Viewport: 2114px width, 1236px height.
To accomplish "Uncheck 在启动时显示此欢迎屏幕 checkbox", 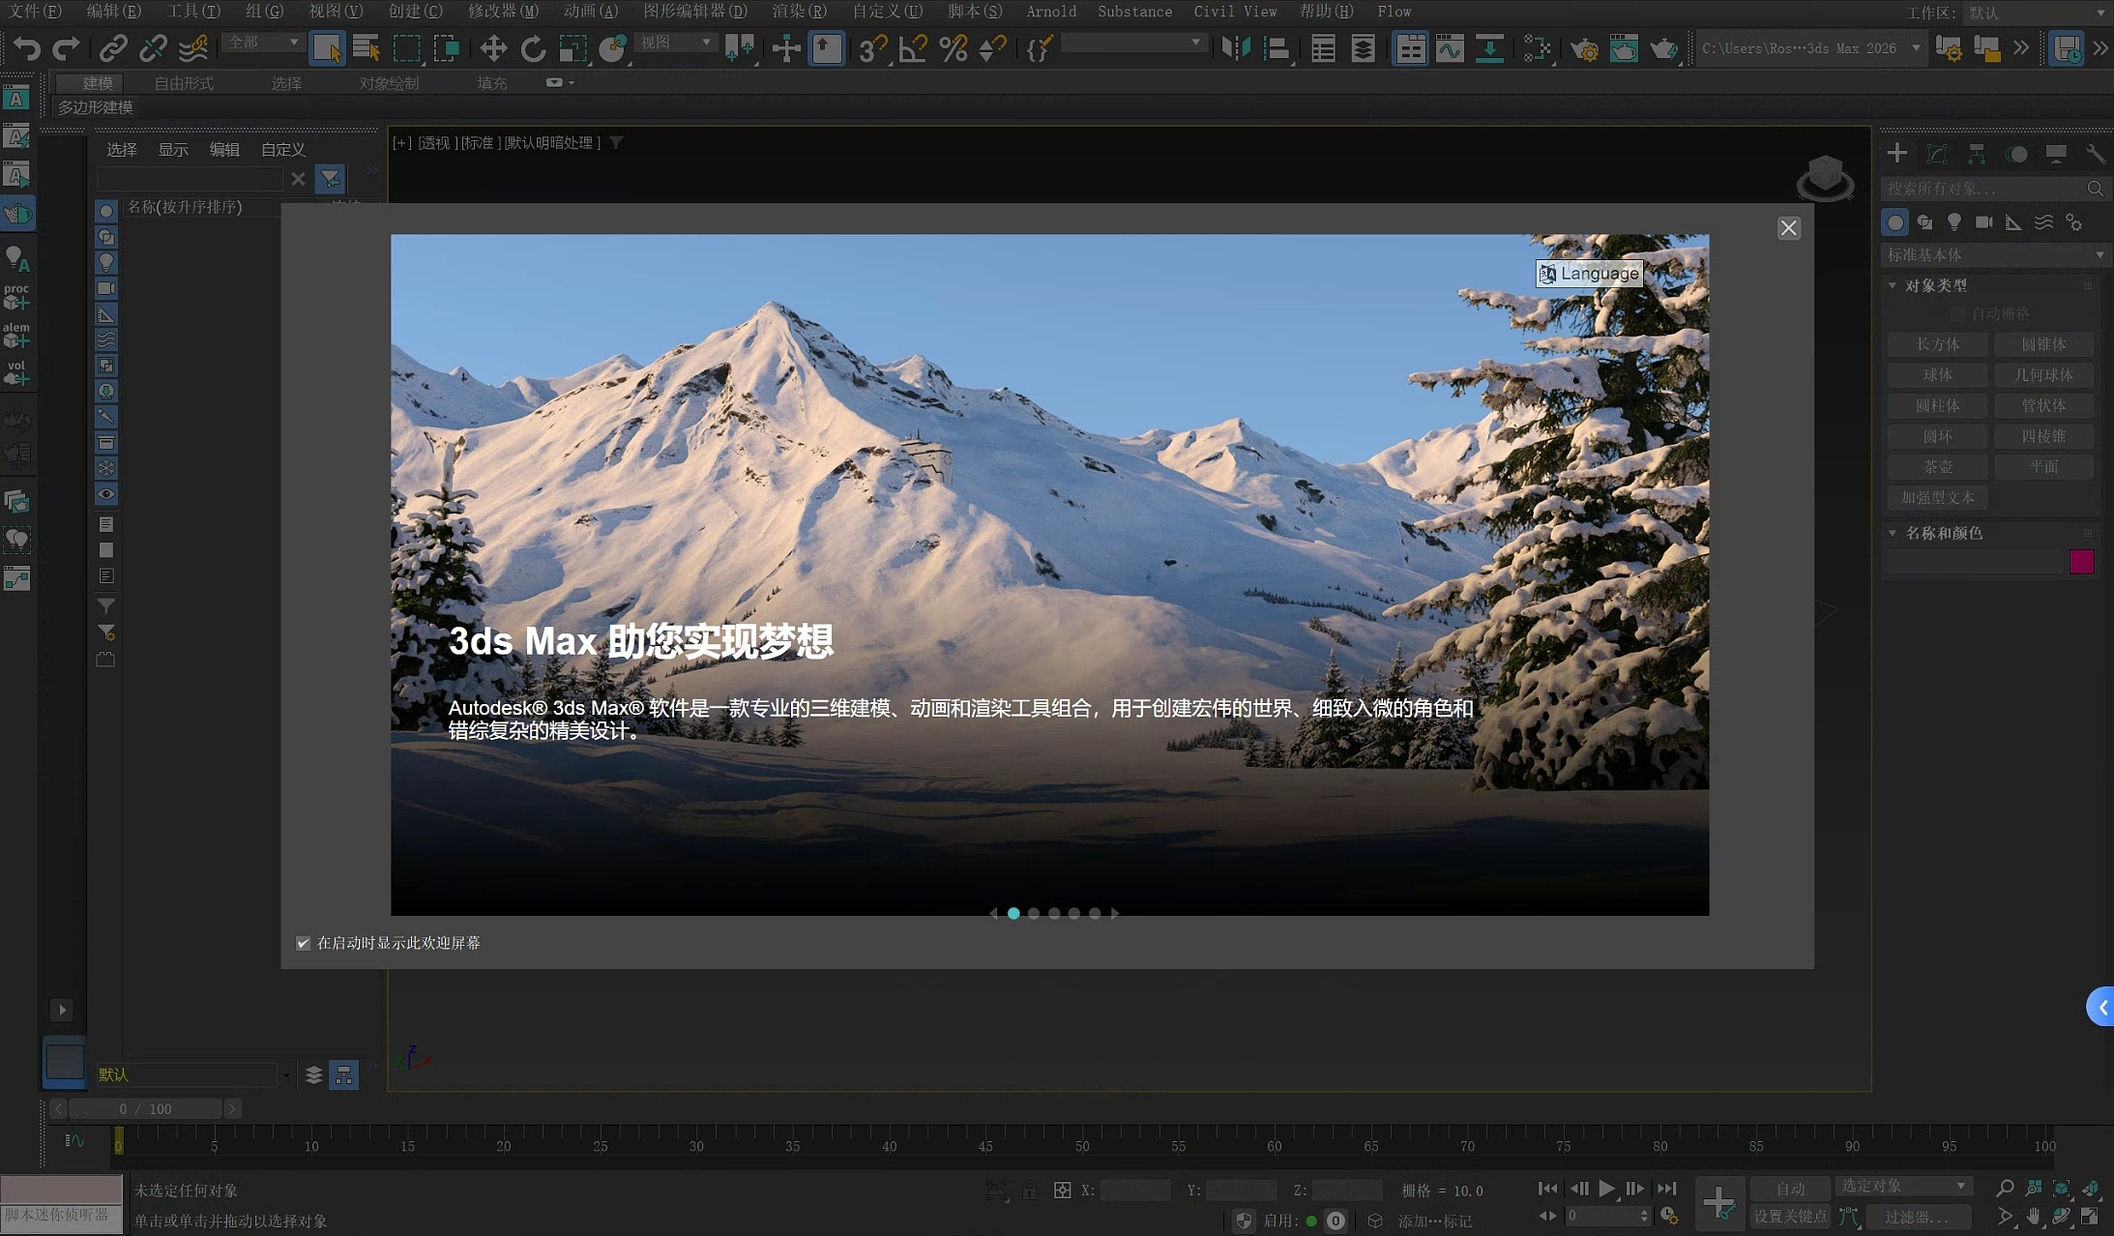I will point(304,943).
